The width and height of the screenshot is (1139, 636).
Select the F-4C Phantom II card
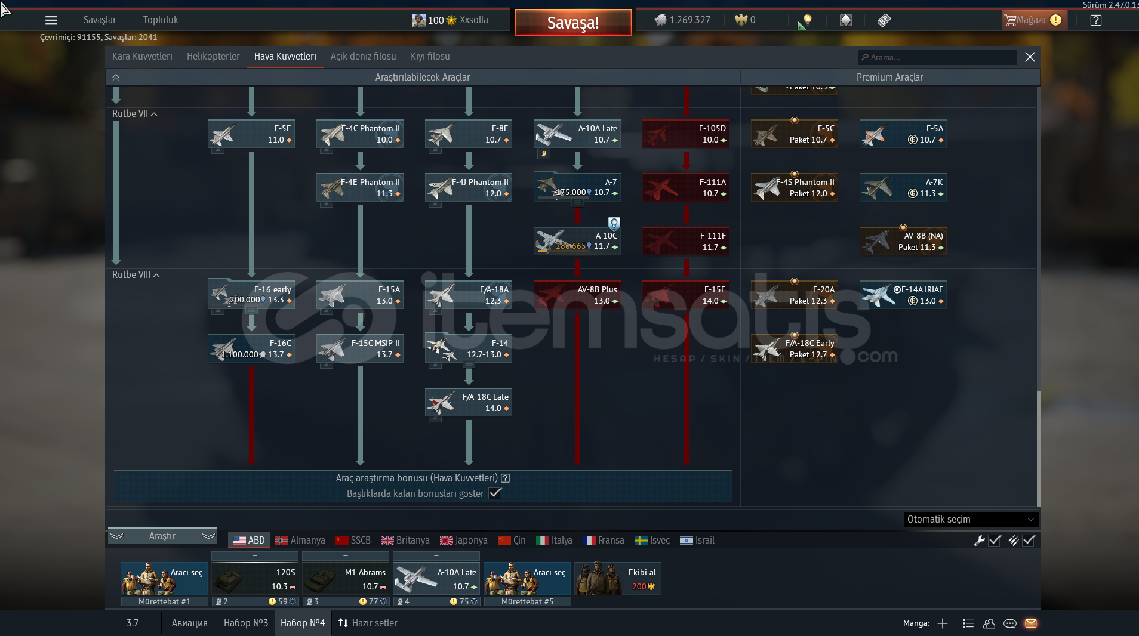(360, 134)
